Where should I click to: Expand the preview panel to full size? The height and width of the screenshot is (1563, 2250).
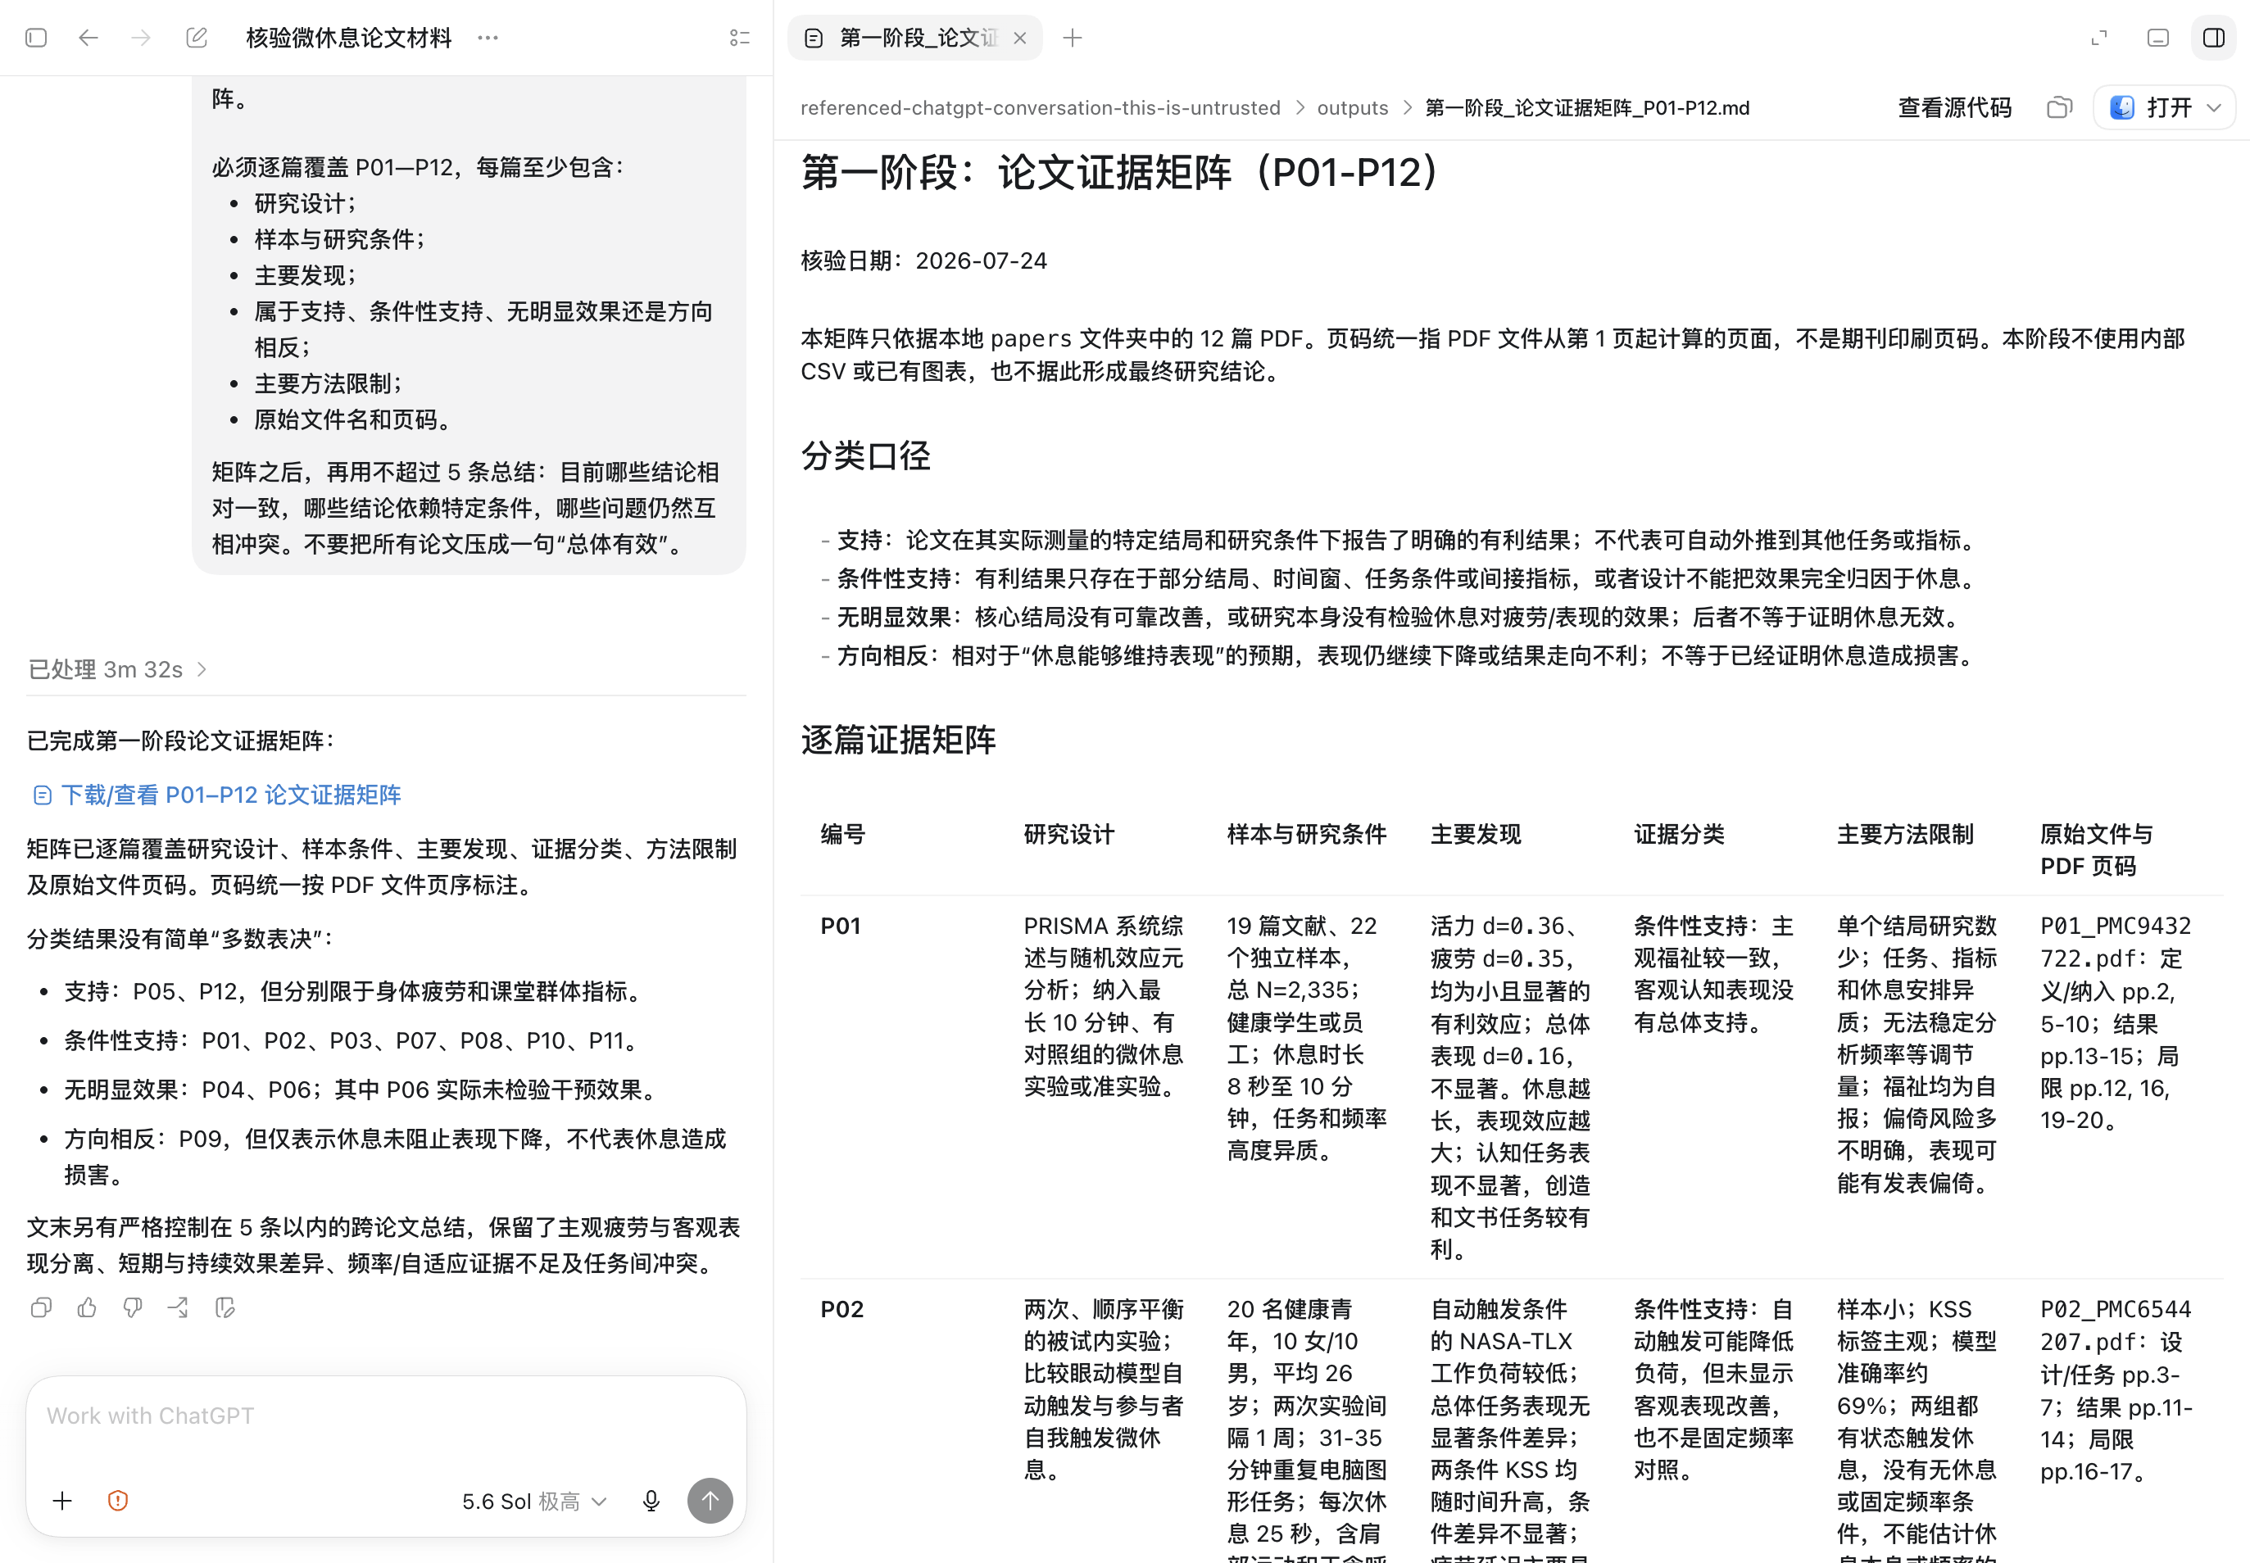pyautogui.click(x=2099, y=39)
